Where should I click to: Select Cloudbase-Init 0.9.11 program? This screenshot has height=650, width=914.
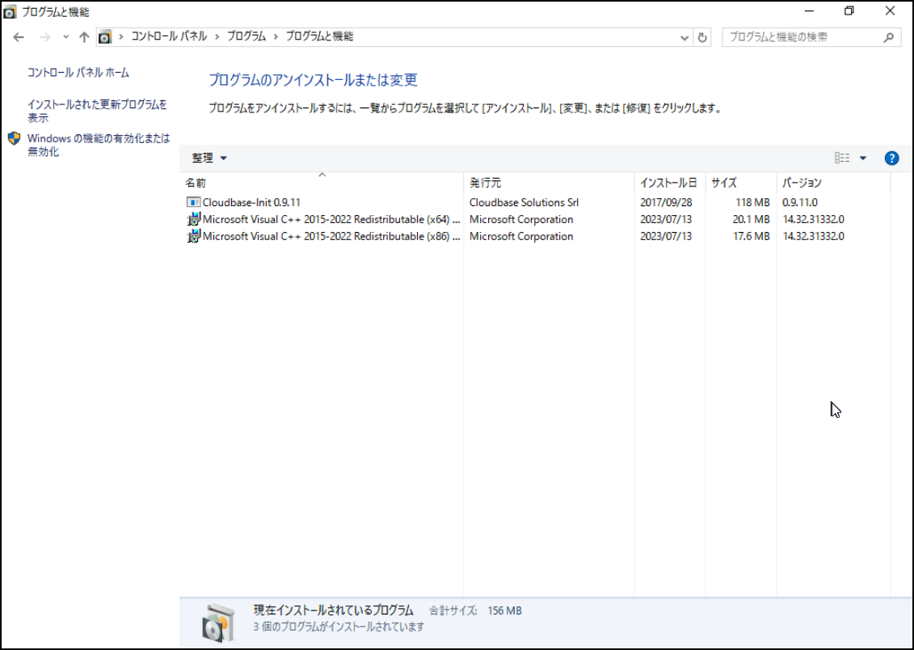251,202
